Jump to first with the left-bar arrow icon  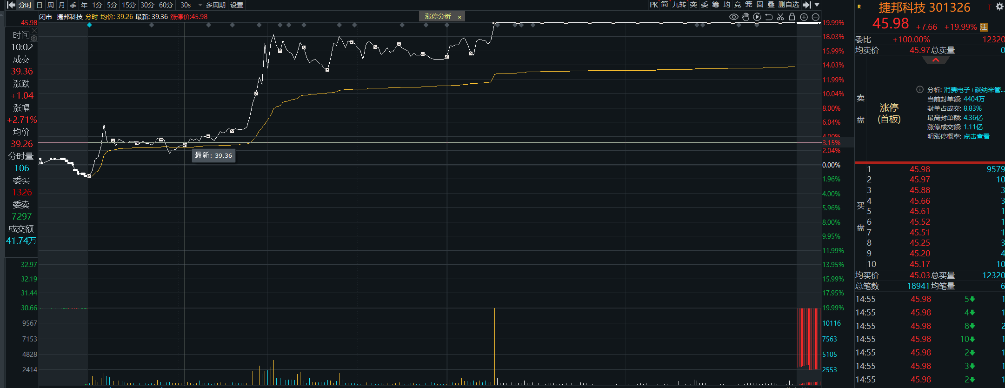pyautogui.click(x=11, y=5)
